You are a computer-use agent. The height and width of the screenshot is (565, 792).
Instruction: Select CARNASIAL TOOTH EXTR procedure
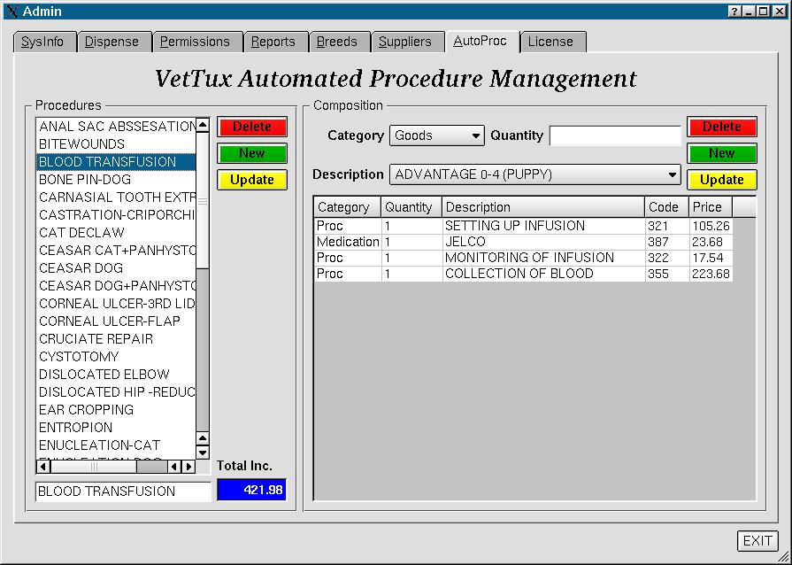tap(116, 197)
